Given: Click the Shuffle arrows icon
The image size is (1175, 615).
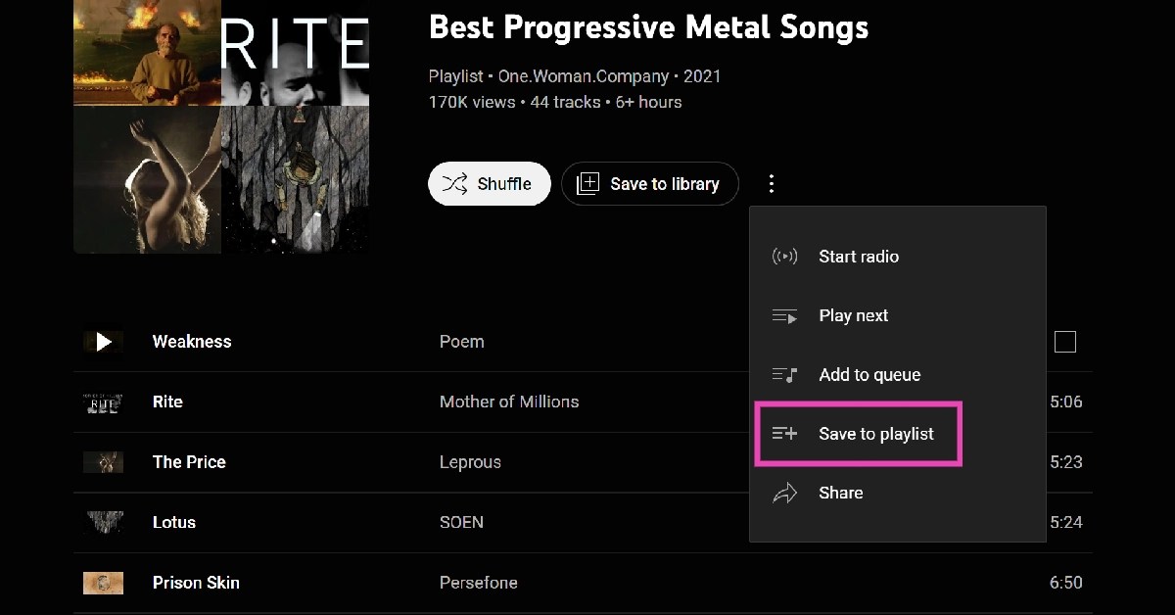Looking at the screenshot, I should [454, 183].
